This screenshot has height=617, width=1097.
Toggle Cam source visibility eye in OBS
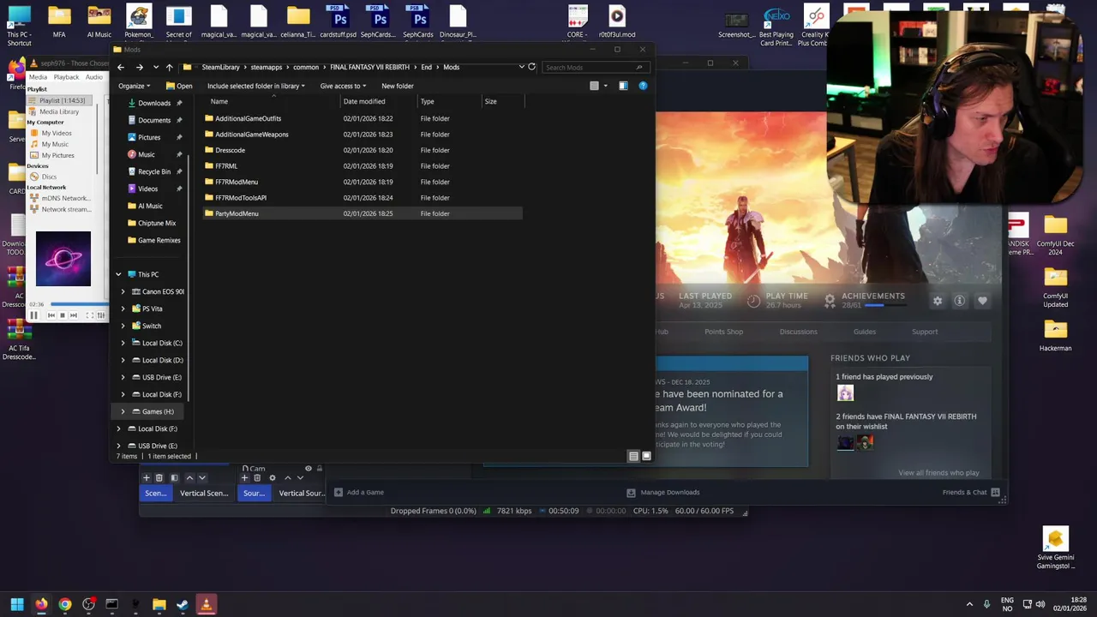point(309,469)
